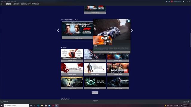
Task: Open the COMMUNITY tab
Action: [x=26, y=4]
